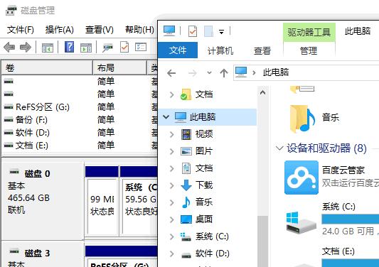379x267 pixels.
Task: Open 桌面 icon in navigation tree
Action: click(x=186, y=219)
